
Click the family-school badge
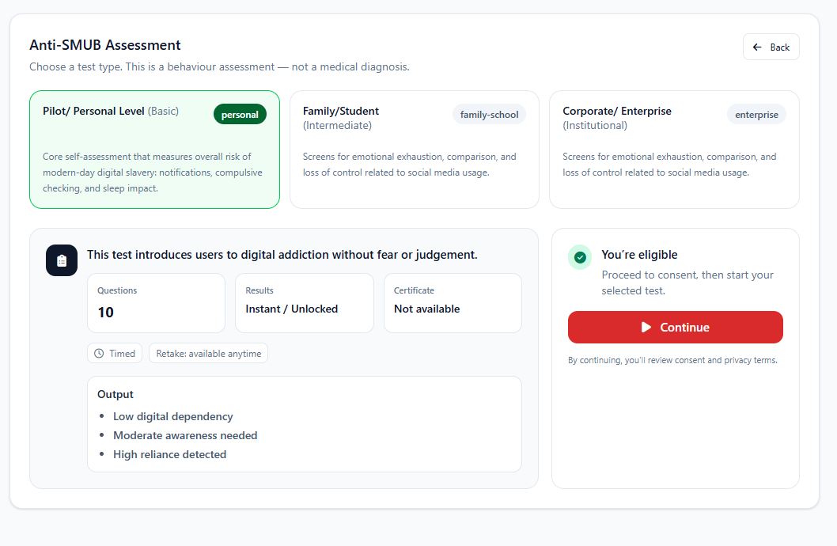pos(489,114)
